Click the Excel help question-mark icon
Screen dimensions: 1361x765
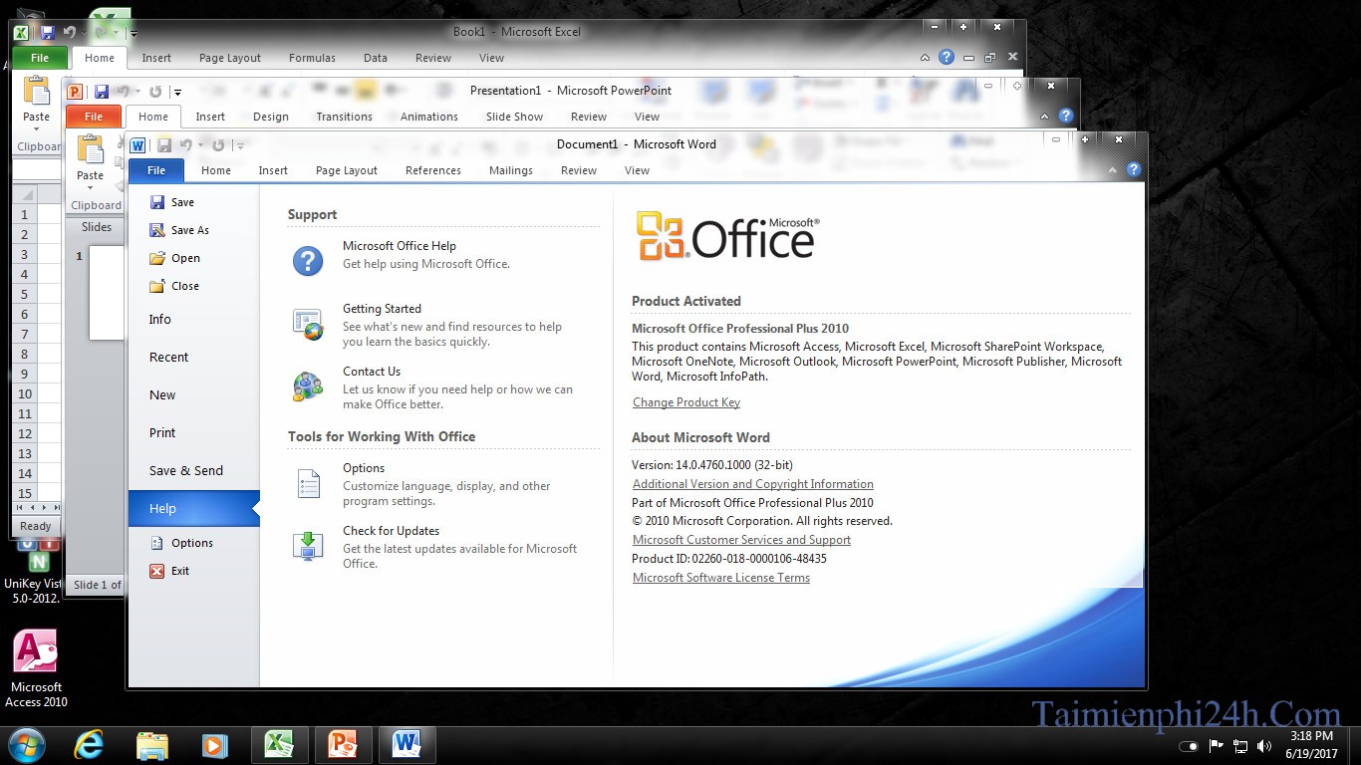(947, 58)
